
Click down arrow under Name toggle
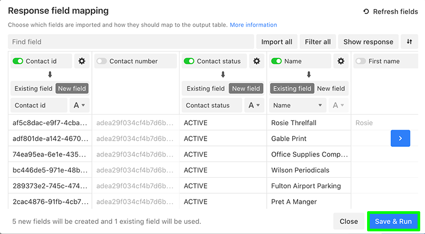[x=309, y=74]
